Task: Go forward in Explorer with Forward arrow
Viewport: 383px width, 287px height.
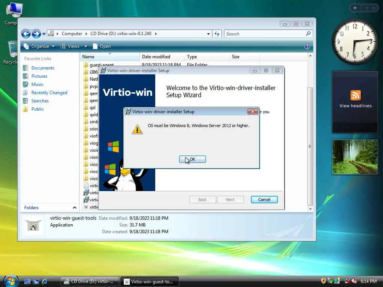Action: pyautogui.click(x=36, y=34)
